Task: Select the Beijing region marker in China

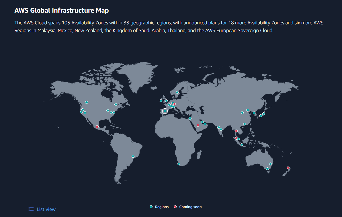Action: coord(248,110)
